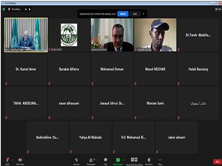Select the Jaoaud Idrissi Ib... tile
Screen dimensions: 222x166
pyautogui.click(x=112, y=103)
